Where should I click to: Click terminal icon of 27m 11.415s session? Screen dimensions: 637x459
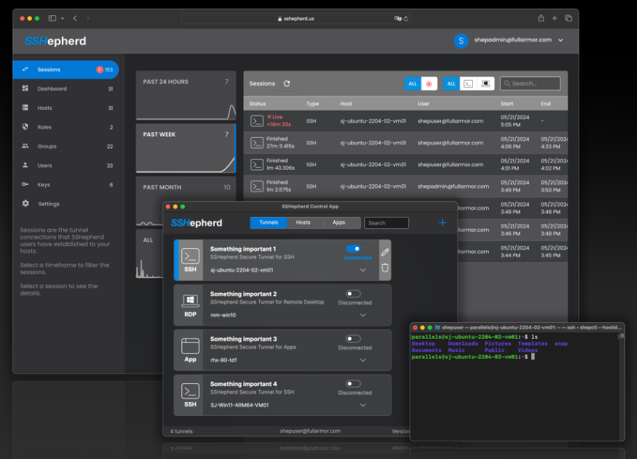point(257,143)
